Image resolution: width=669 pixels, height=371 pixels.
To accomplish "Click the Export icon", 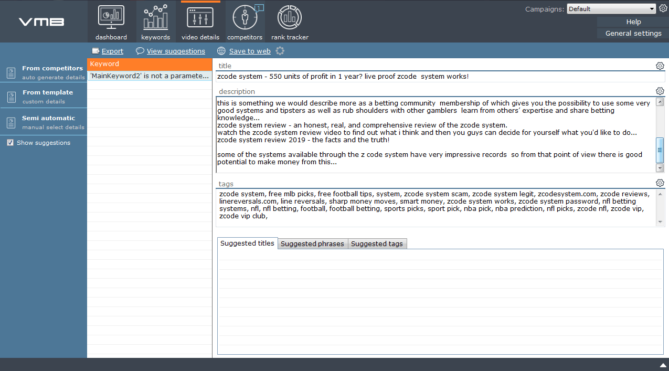I will pyautogui.click(x=95, y=51).
